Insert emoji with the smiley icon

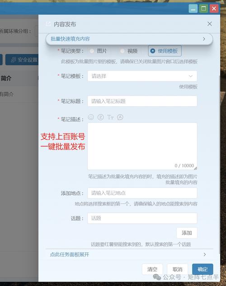(91, 117)
